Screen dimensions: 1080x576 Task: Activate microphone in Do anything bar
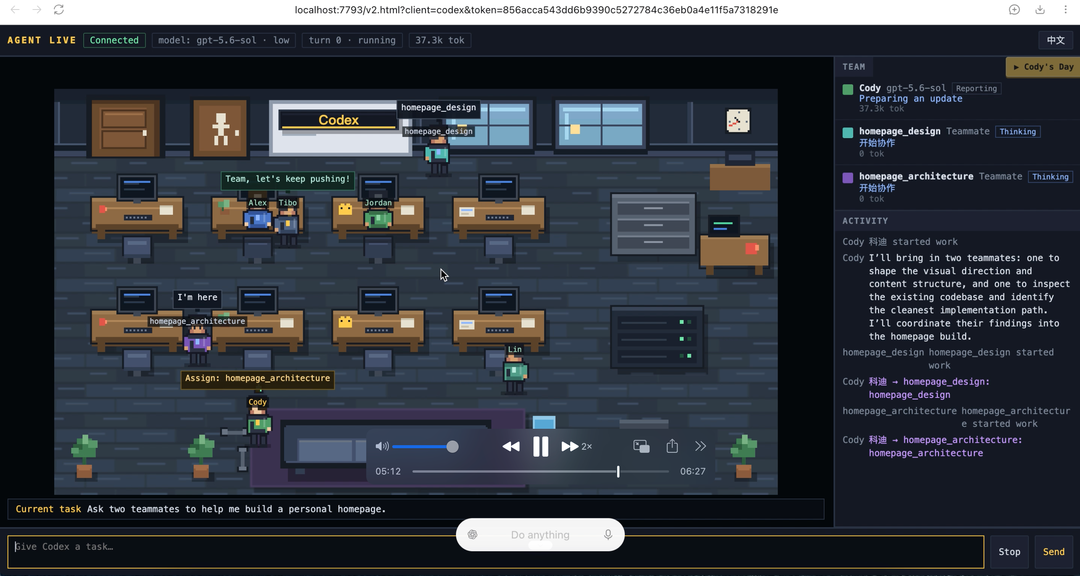click(x=608, y=534)
